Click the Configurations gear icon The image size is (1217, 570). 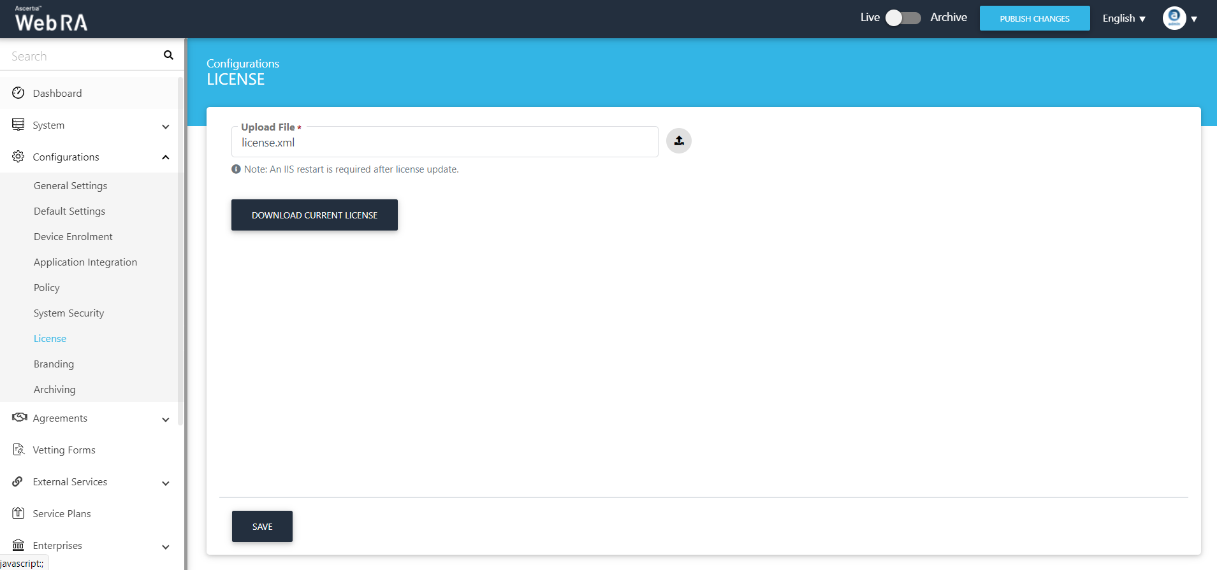(x=18, y=157)
